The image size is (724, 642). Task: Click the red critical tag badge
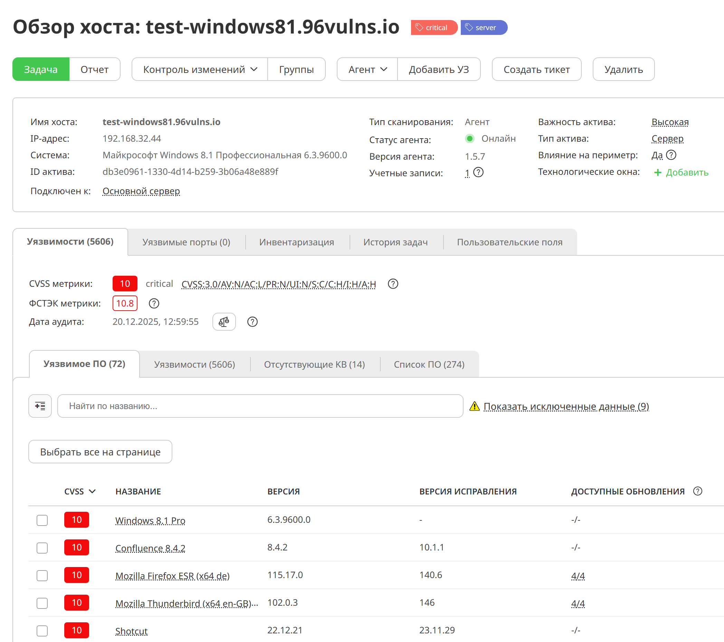point(434,28)
